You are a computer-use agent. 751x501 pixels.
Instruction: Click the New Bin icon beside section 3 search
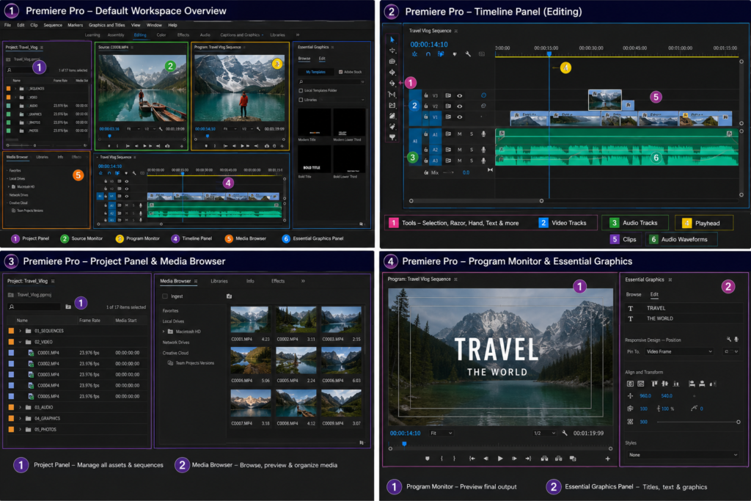click(x=68, y=307)
